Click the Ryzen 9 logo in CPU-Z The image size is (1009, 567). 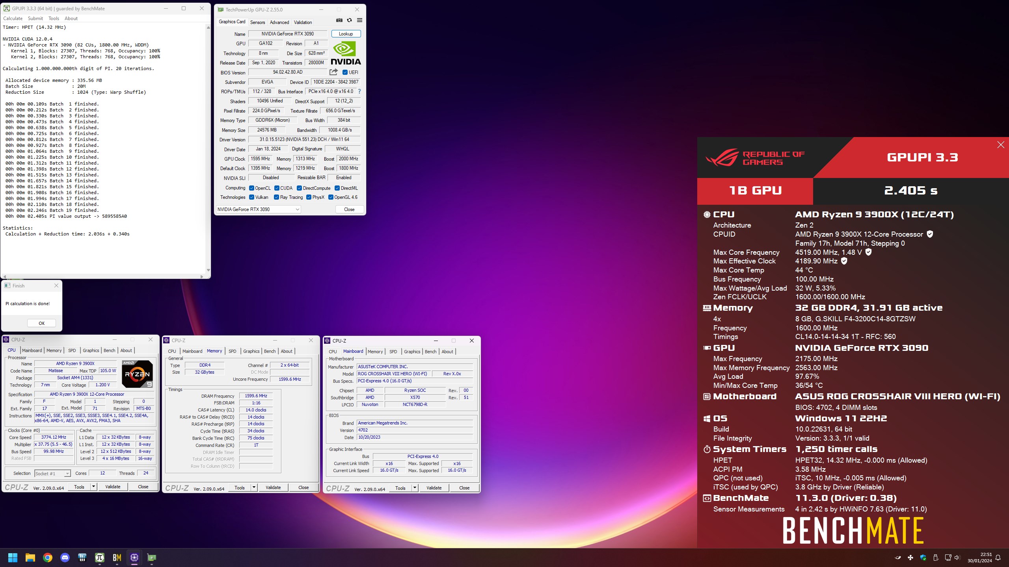click(x=137, y=374)
